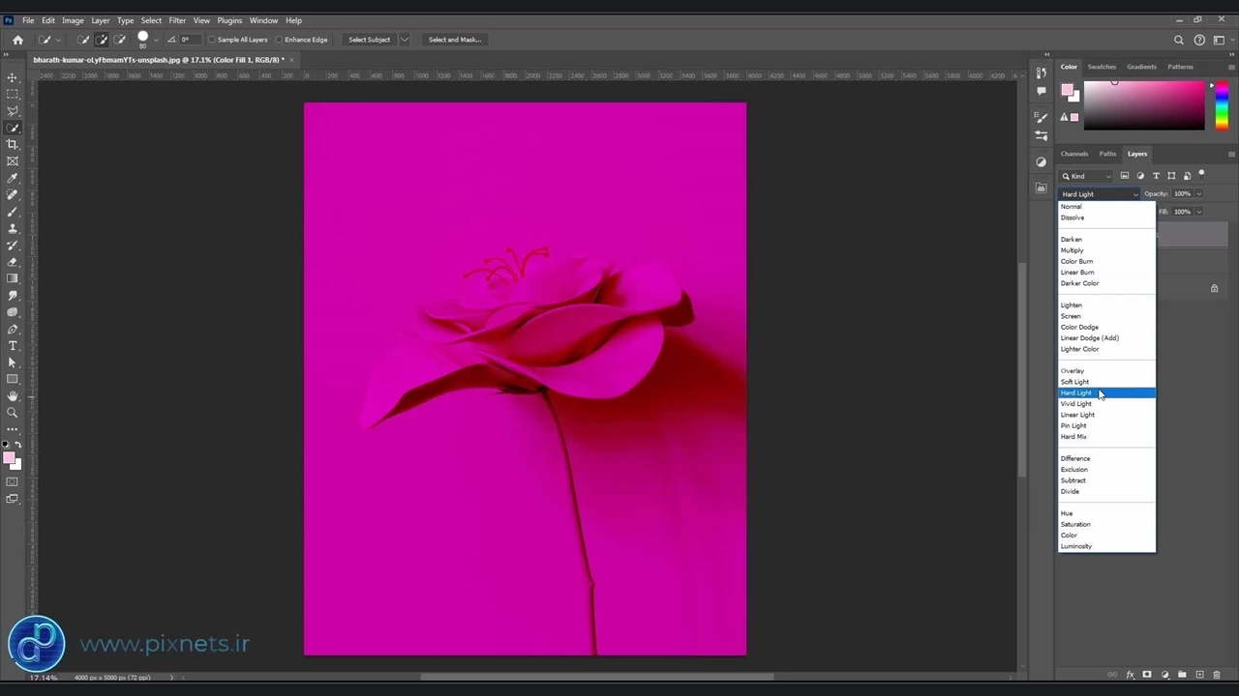Select the Crop tool
Viewport: 1239px width, 696px height.
tap(13, 144)
